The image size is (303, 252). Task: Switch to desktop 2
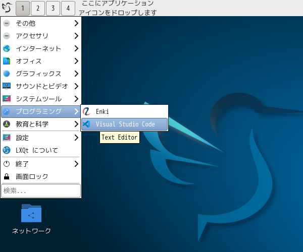click(x=38, y=8)
